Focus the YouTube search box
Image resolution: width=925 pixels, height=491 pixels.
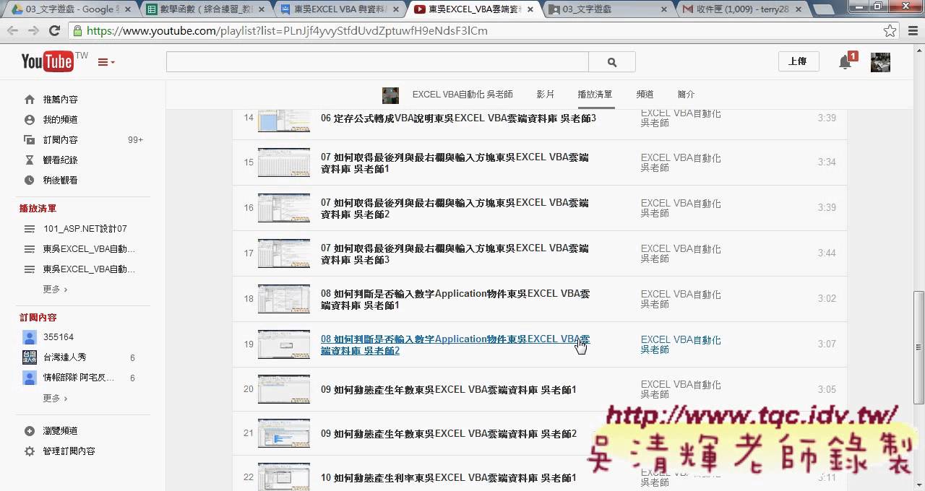click(377, 62)
